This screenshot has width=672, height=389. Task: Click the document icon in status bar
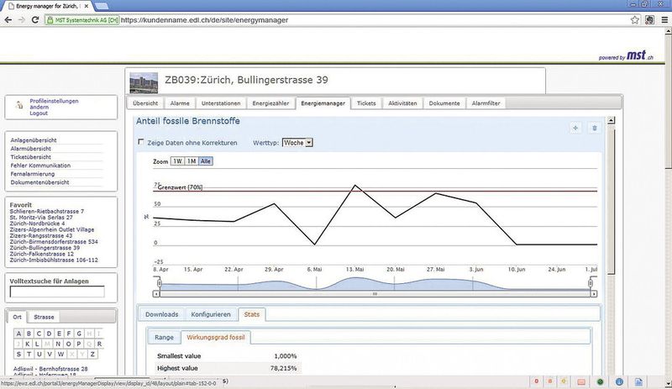tap(638, 381)
